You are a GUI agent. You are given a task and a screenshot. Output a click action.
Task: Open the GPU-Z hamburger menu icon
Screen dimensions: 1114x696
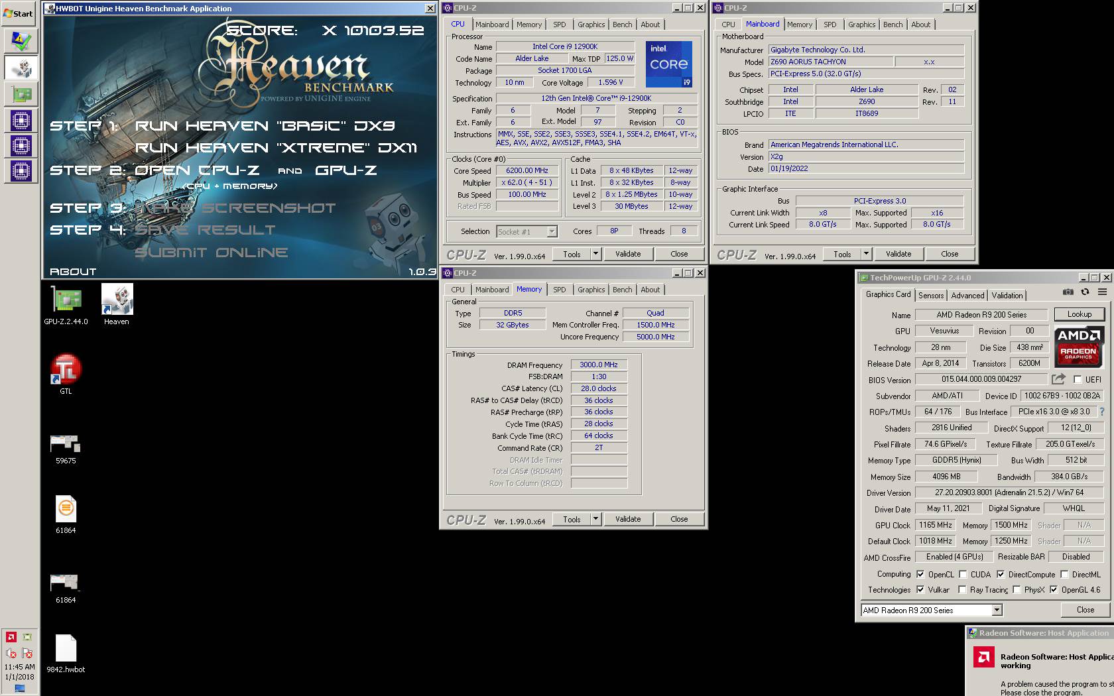coord(1102,292)
